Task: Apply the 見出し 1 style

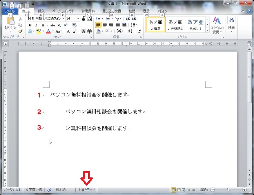Action: coord(195,25)
